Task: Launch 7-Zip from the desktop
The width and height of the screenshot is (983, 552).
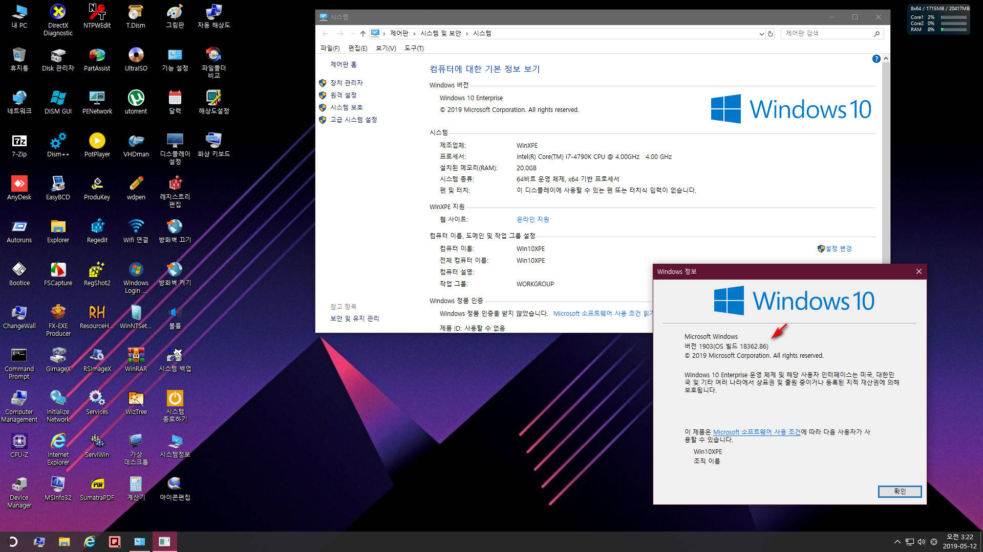Action: (x=19, y=145)
